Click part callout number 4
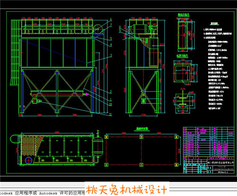The width and height of the screenshot is (237, 196). (x=111, y=45)
